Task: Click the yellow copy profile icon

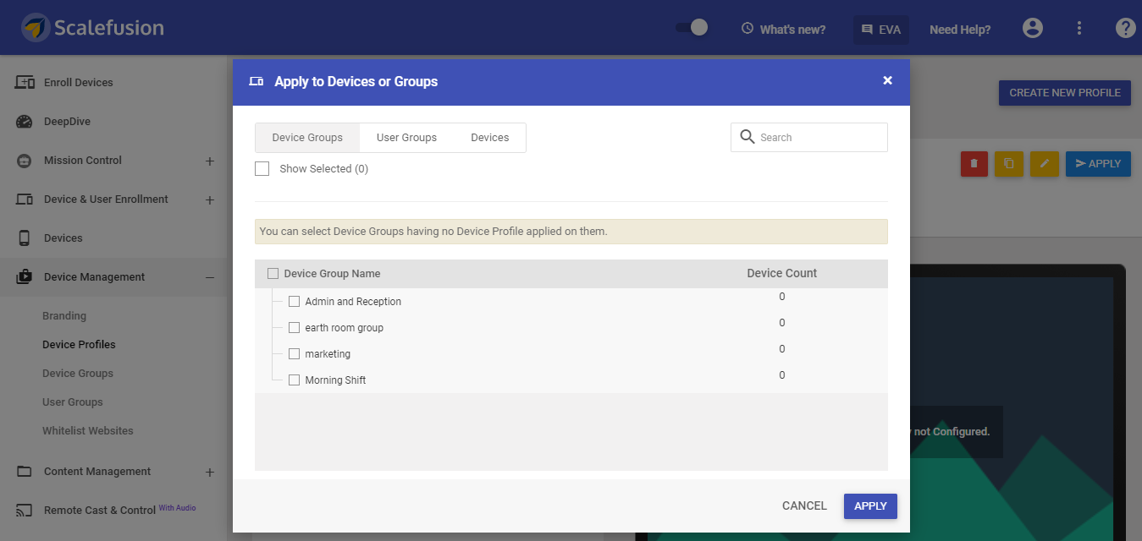Action: [1008, 164]
